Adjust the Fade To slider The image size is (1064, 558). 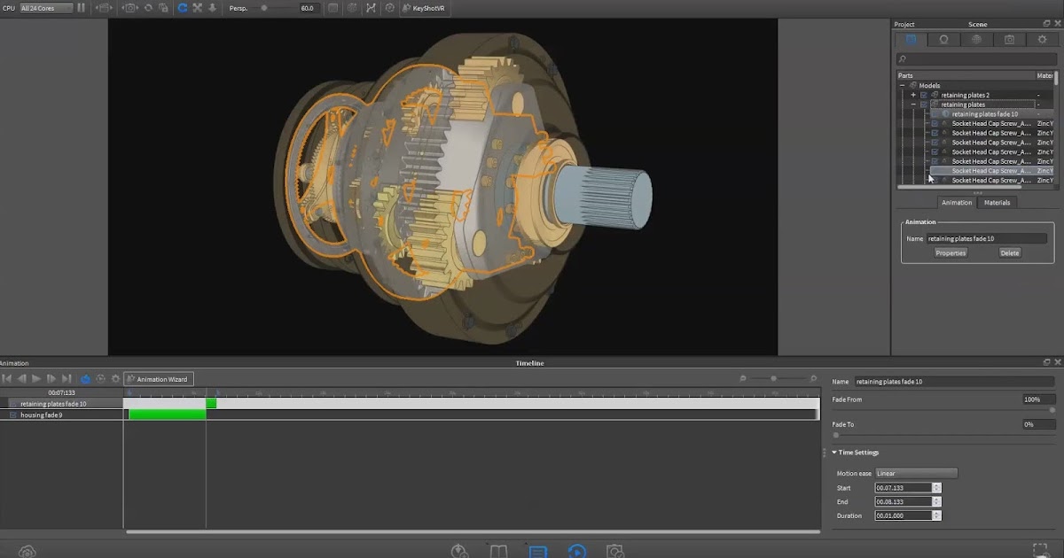(x=835, y=435)
